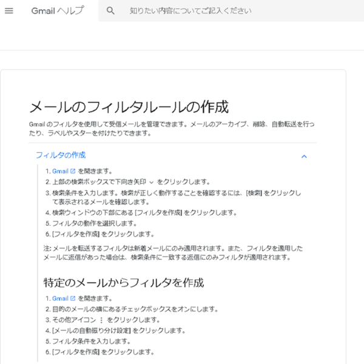Click the text フィルタ条件を入力します。
Screen dimensions: 364x364
click(91, 341)
